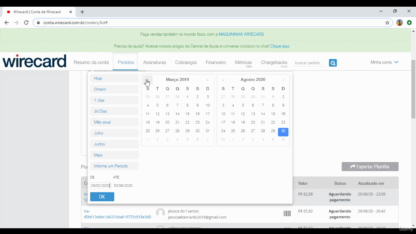This screenshot has width=416, height=234.
Task: Select day 12 in Agosto 2020 calendar
Action: (242, 114)
